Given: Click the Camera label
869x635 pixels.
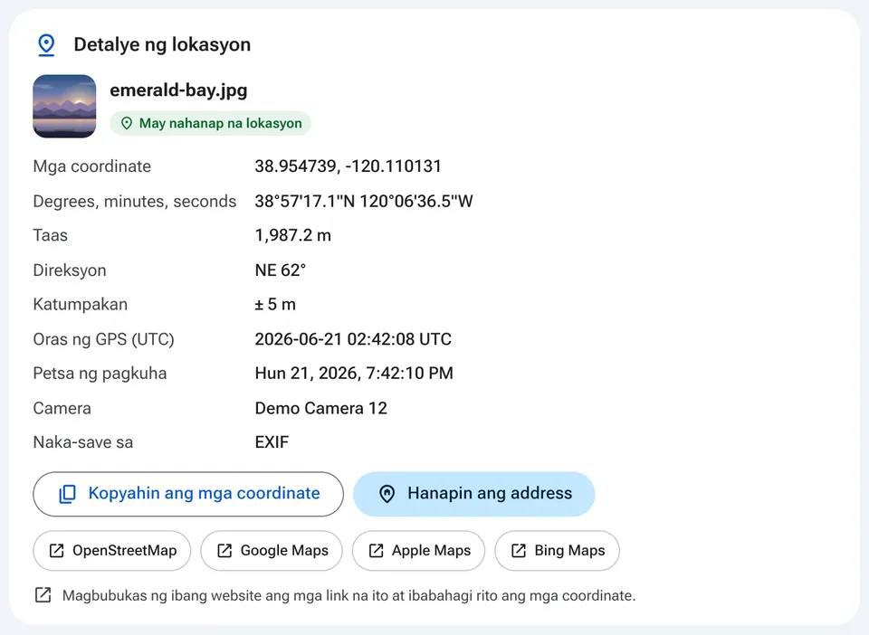Looking at the screenshot, I should pyautogui.click(x=62, y=408).
